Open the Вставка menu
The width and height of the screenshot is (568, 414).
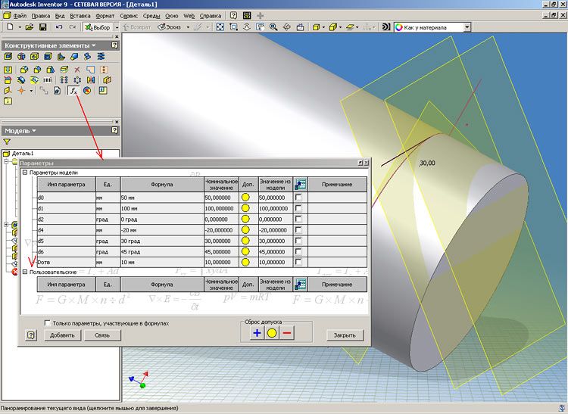pos(80,16)
